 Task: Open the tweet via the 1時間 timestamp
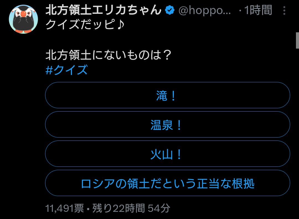coord(259,10)
